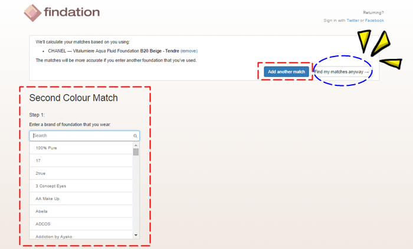Click the Second Colour Match heading

point(74,98)
